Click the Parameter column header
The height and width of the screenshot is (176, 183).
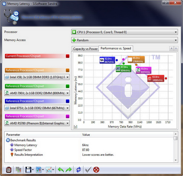click(x=43, y=135)
